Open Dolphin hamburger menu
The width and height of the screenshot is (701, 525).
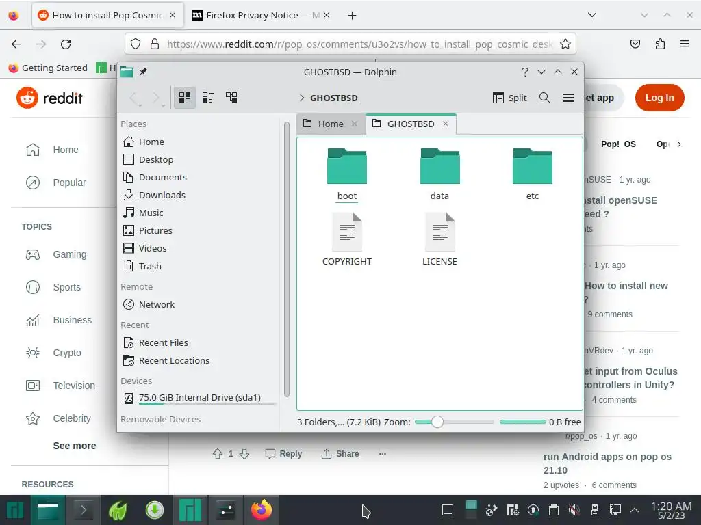[x=568, y=97]
